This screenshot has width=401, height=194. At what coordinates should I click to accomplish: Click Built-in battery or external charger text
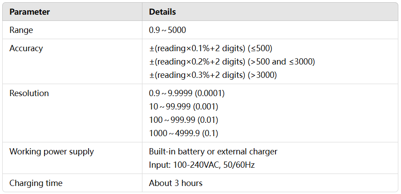[x=213, y=152]
